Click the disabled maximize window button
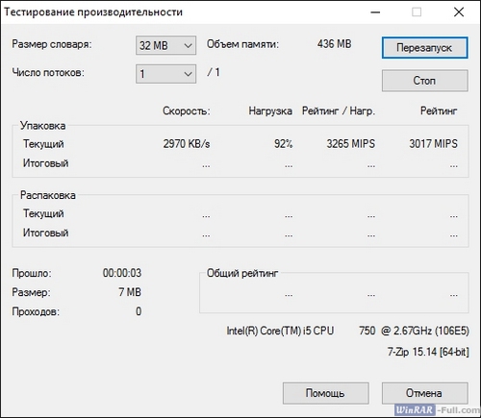The width and height of the screenshot is (481, 418). (x=417, y=12)
